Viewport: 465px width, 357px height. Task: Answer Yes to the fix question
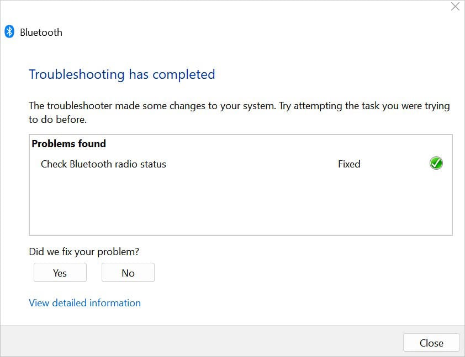(x=60, y=272)
